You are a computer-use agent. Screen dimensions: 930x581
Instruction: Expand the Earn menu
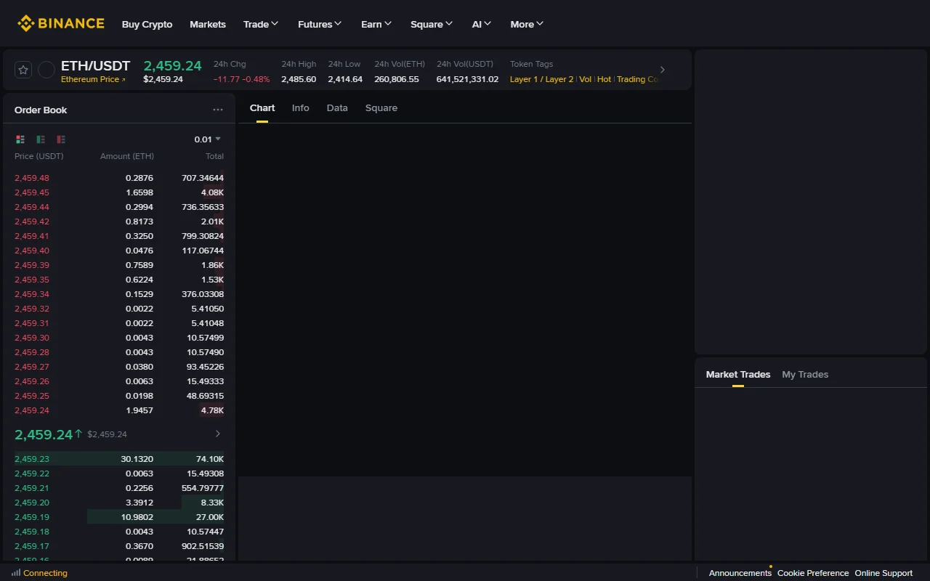pyautogui.click(x=376, y=24)
